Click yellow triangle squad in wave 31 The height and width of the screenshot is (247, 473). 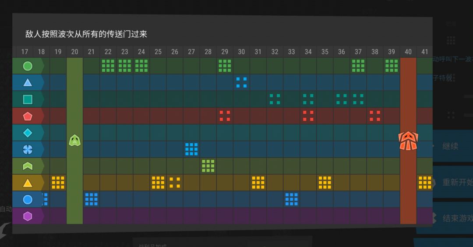tap(258, 183)
